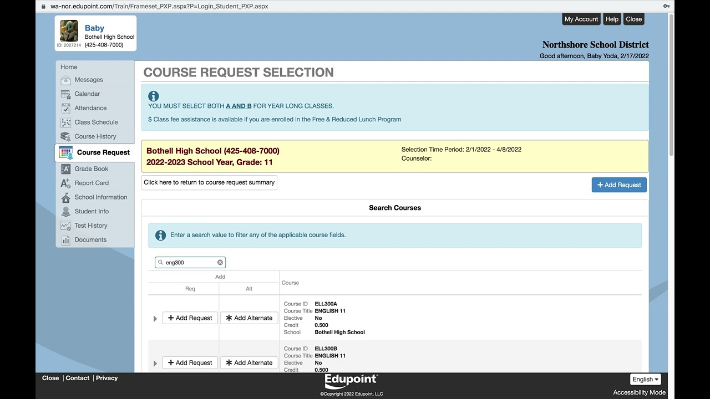Image resolution: width=710 pixels, height=399 pixels.
Task: Open the Calendar page
Action: tap(87, 94)
